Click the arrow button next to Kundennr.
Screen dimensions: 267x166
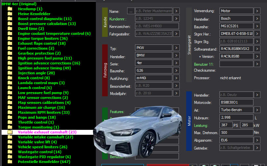[176, 19]
